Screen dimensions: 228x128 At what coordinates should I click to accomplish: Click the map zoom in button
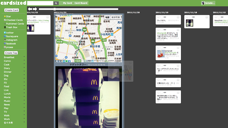(x=58, y=24)
